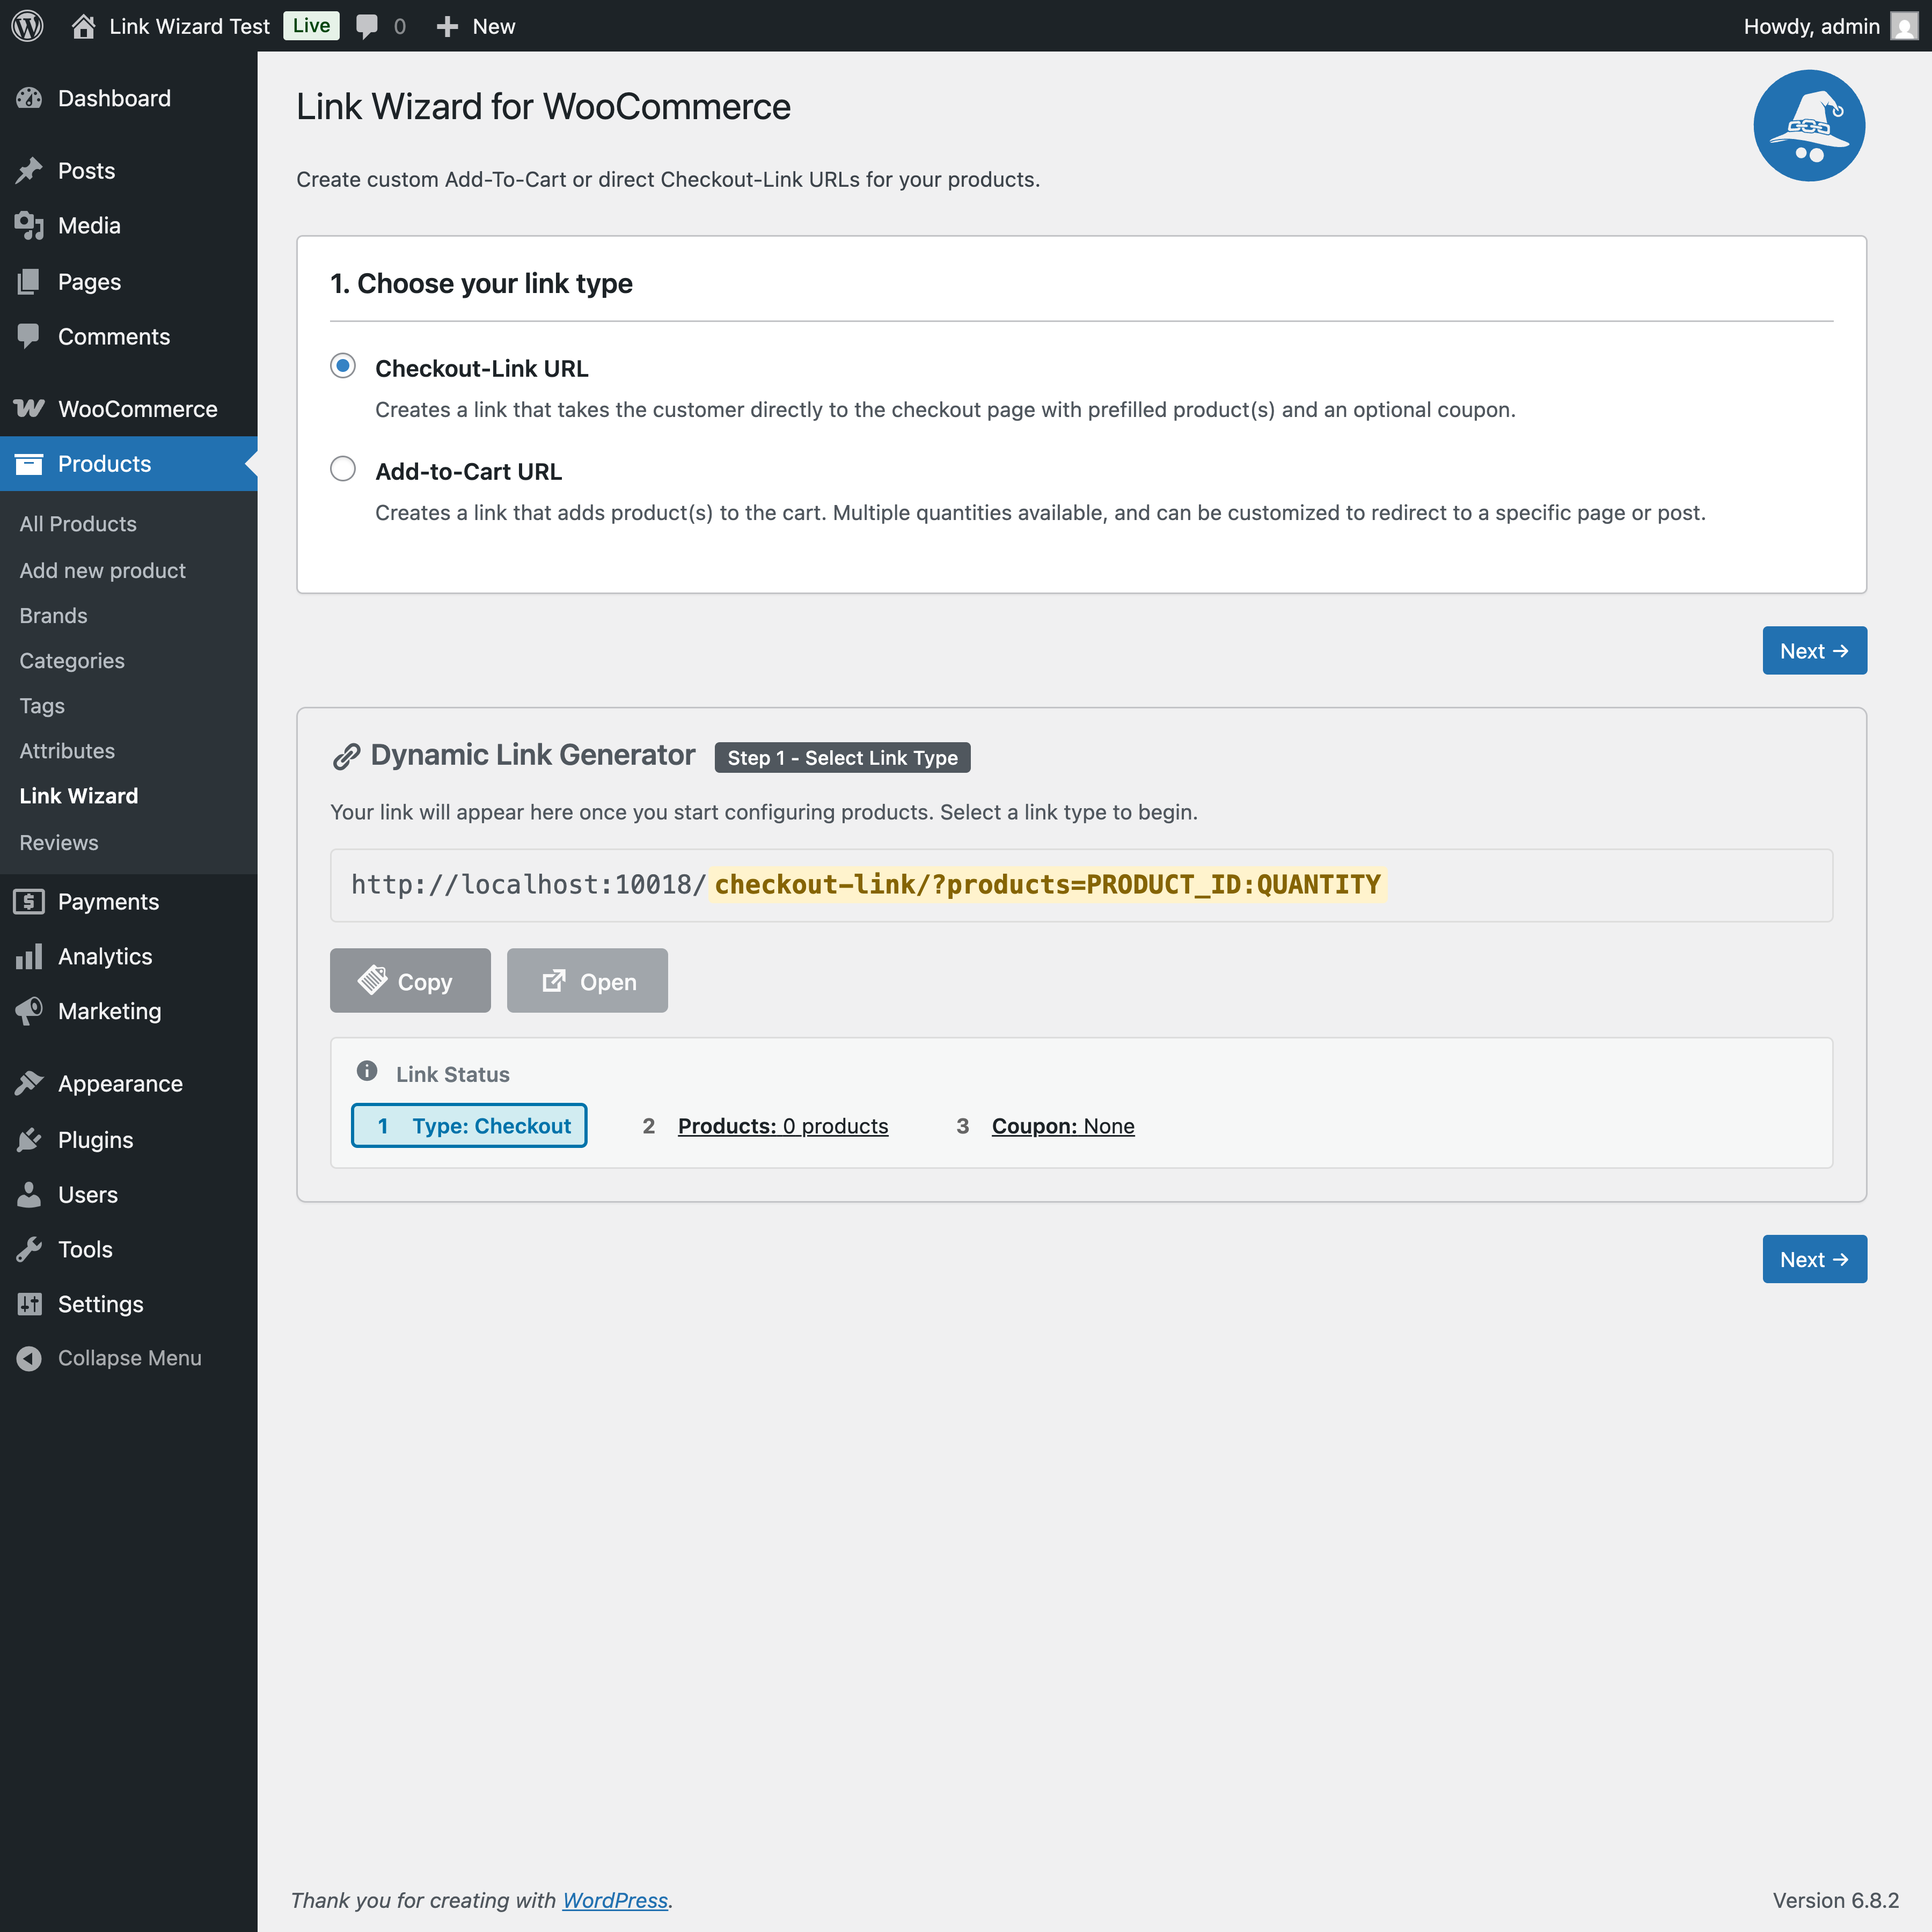Click the Link Status info icon
Image resolution: width=1932 pixels, height=1932 pixels.
click(367, 1071)
